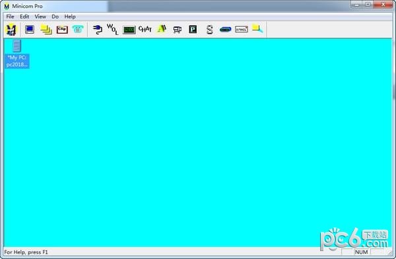The height and width of the screenshot is (259, 396).
Task: Click the S letter toolbar icon
Action: pyautogui.click(x=209, y=30)
